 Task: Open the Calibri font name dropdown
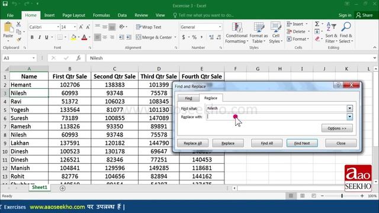pyautogui.click(x=58, y=27)
